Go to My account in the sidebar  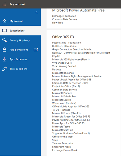20,21
